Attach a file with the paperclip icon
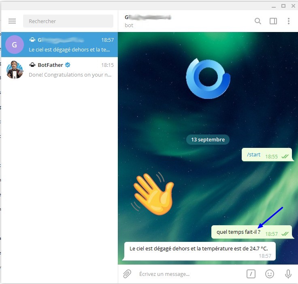Image resolution: width=298 pixels, height=284 pixels. (127, 274)
